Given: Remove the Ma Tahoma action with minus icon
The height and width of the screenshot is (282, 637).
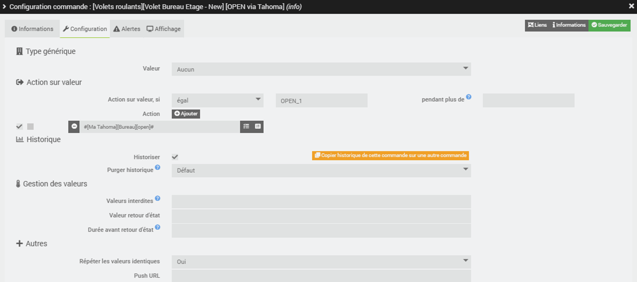Looking at the screenshot, I should point(74,126).
